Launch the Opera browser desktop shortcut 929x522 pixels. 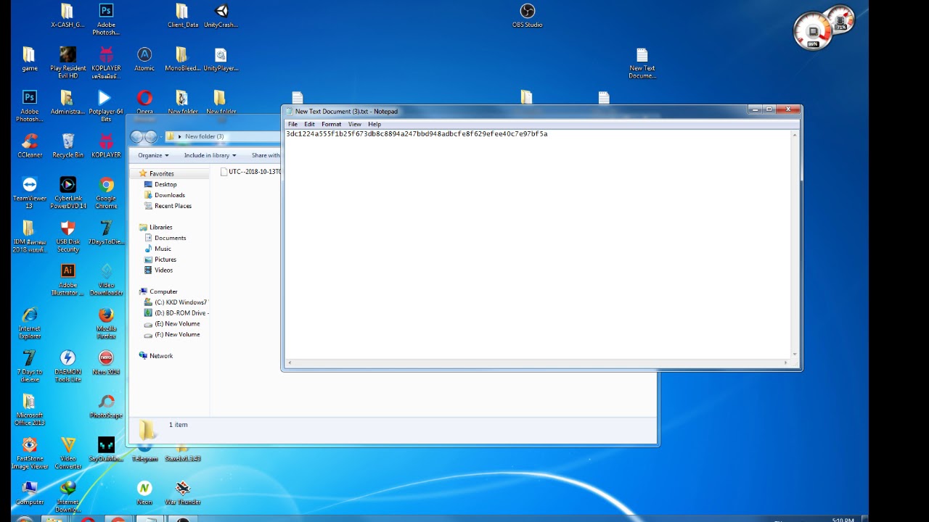click(x=144, y=103)
